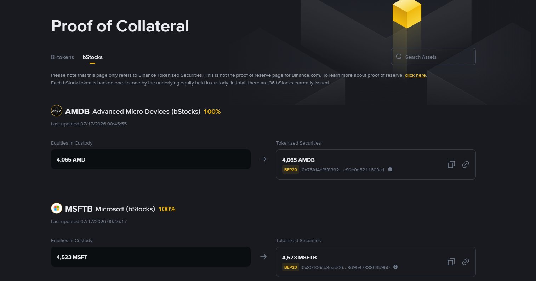Focus the Search Assets field

coord(433,57)
